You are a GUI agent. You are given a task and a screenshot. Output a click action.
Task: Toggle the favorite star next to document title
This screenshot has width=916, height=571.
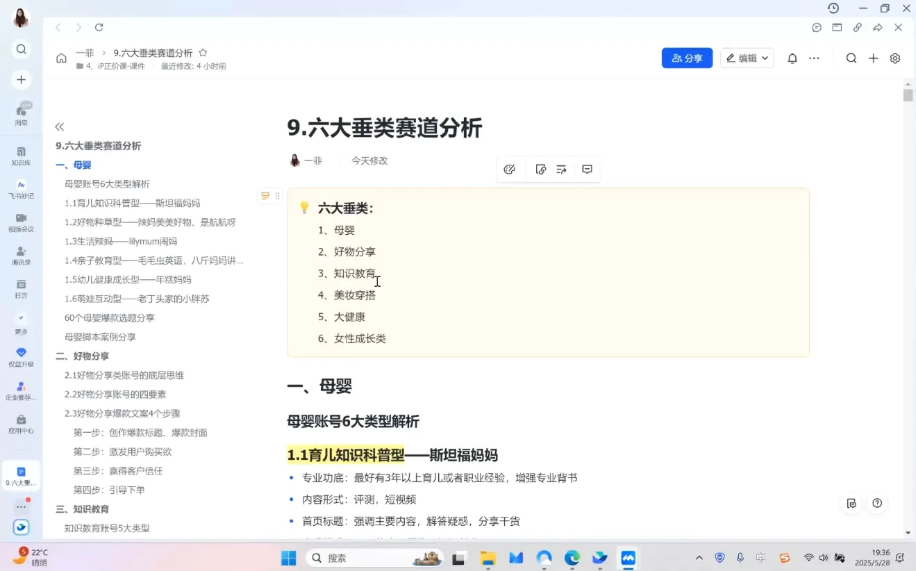[202, 52]
